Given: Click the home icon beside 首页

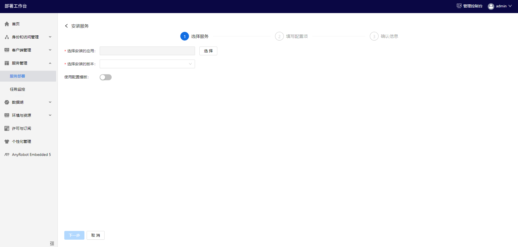Looking at the screenshot, I should click(x=7, y=24).
